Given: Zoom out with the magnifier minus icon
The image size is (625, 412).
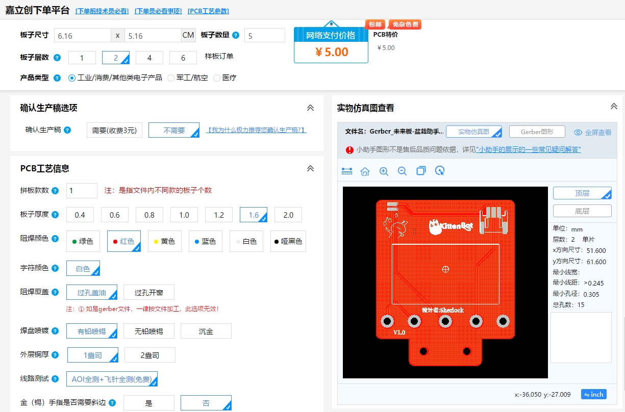Looking at the screenshot, I should tap(402, 171).
